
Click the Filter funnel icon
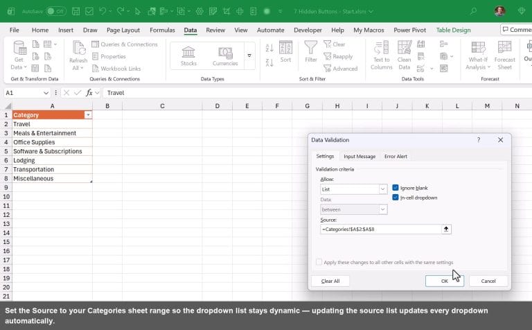pyautogui.click(x=311, y=51)
